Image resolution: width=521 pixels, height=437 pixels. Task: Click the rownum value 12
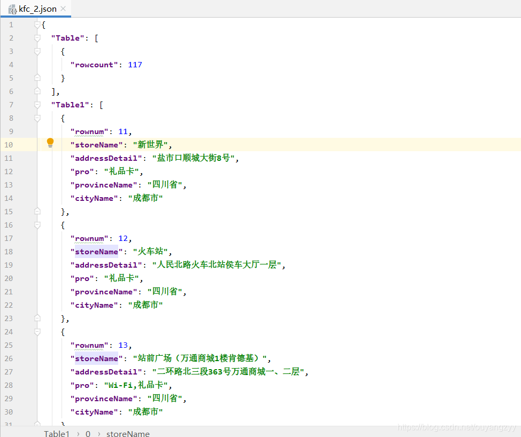(x=123, y=238)
